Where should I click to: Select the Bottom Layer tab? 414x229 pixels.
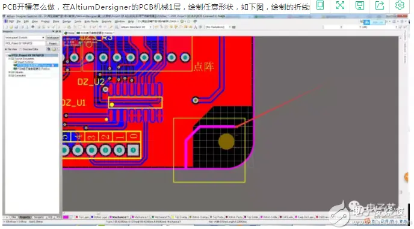[99, 217]
